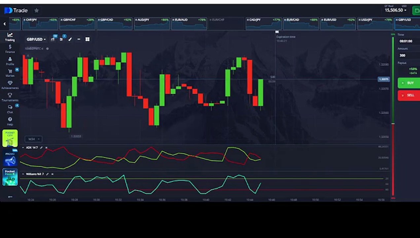The height and width of the screenshot is (238, 420).
Task: Close the CAD/JPY asset tab
Action: click(248, 20)
